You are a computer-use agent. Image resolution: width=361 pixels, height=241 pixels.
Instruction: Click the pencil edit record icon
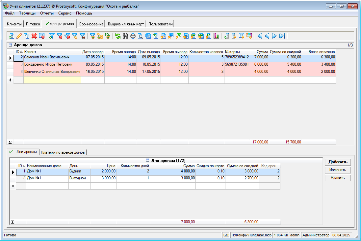coord(19,36)
